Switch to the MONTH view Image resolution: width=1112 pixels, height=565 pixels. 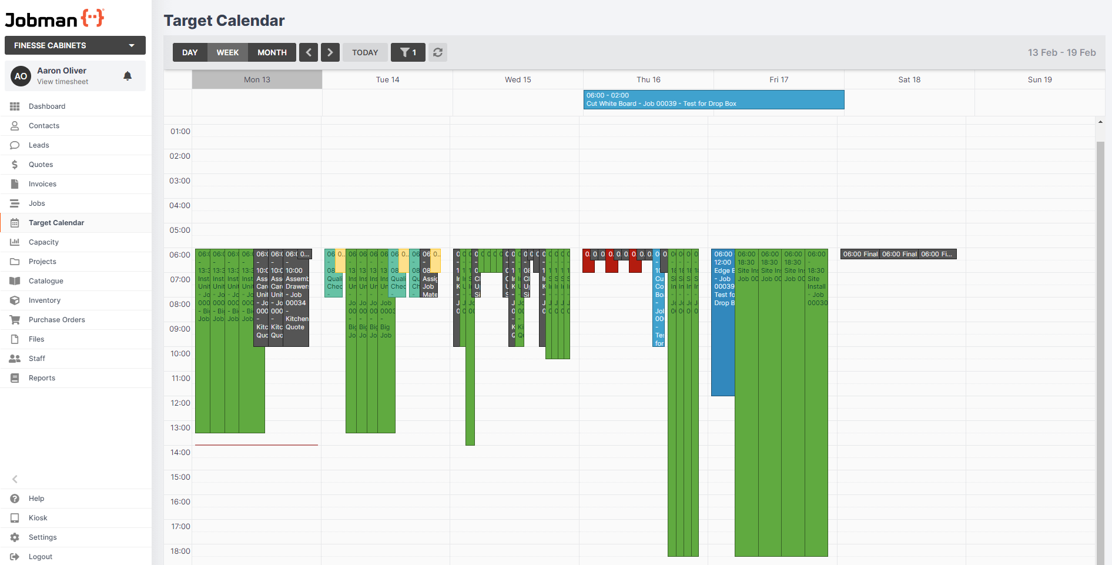coord(272,52)
